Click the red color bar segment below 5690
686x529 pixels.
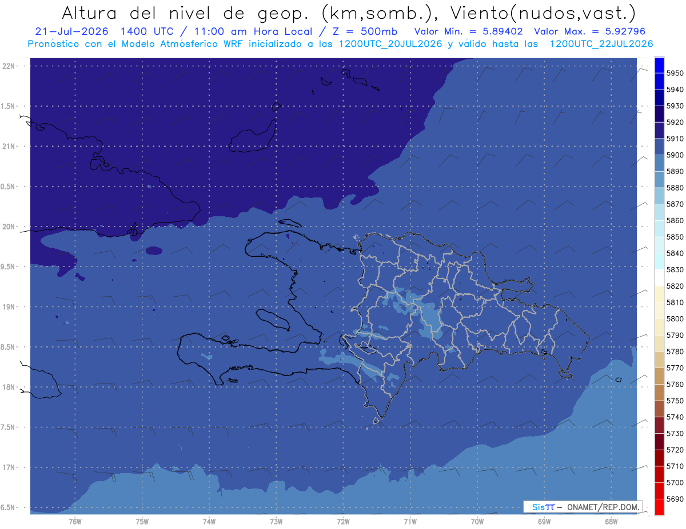pos(659,507)
